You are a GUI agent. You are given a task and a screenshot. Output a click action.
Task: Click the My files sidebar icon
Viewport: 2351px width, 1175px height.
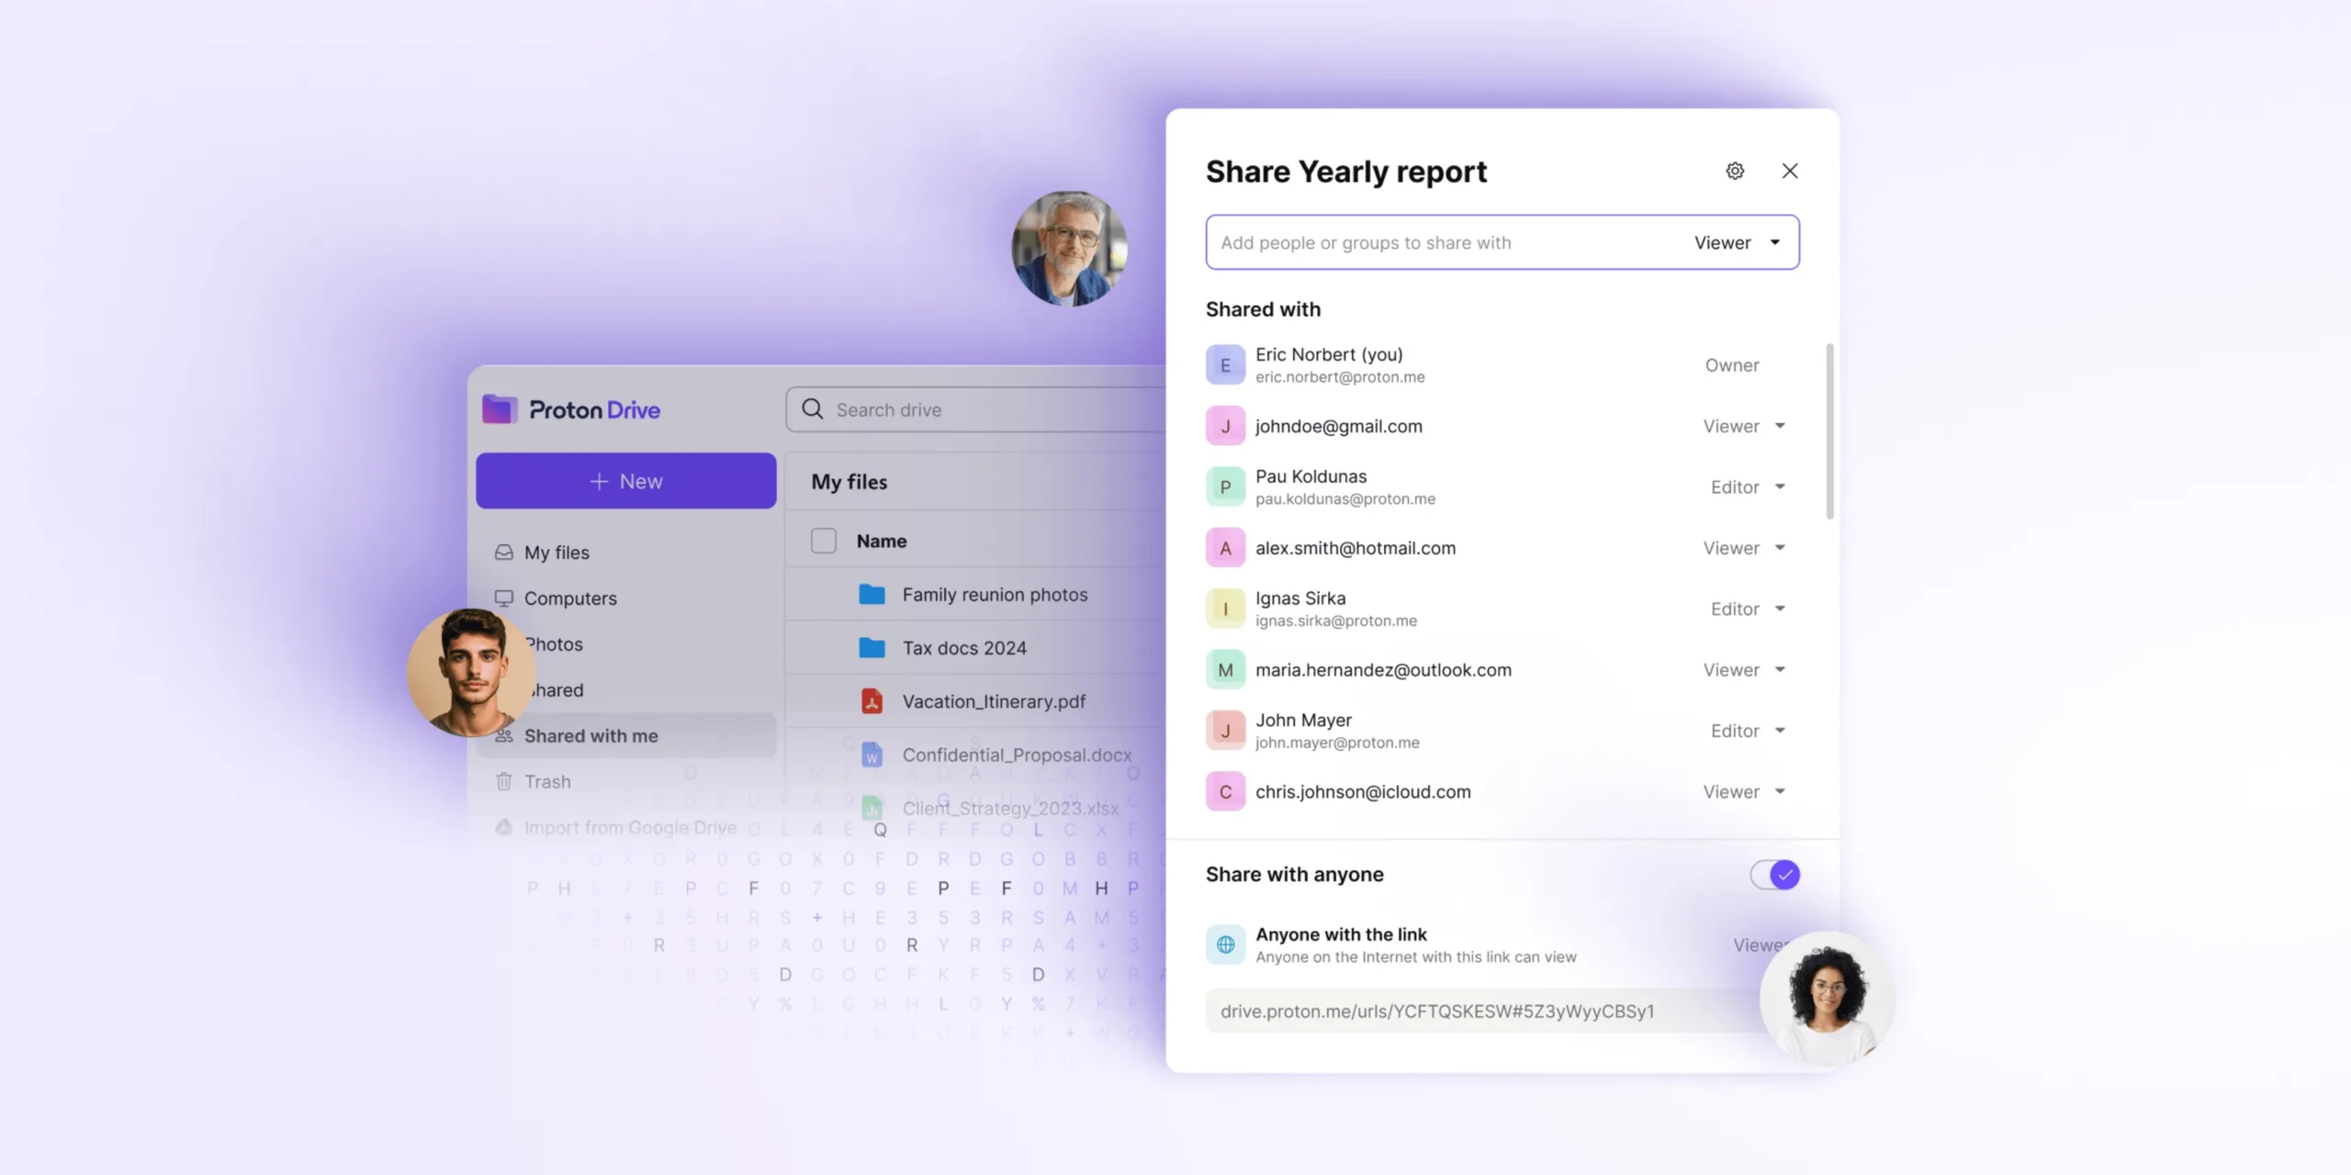click(x=504, y=553)
